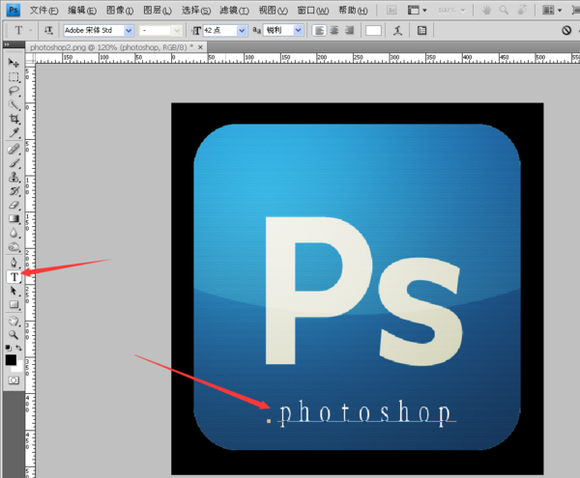Select the Gradient tool
This screenshot has width=580, height=478.
pos(14,219)
